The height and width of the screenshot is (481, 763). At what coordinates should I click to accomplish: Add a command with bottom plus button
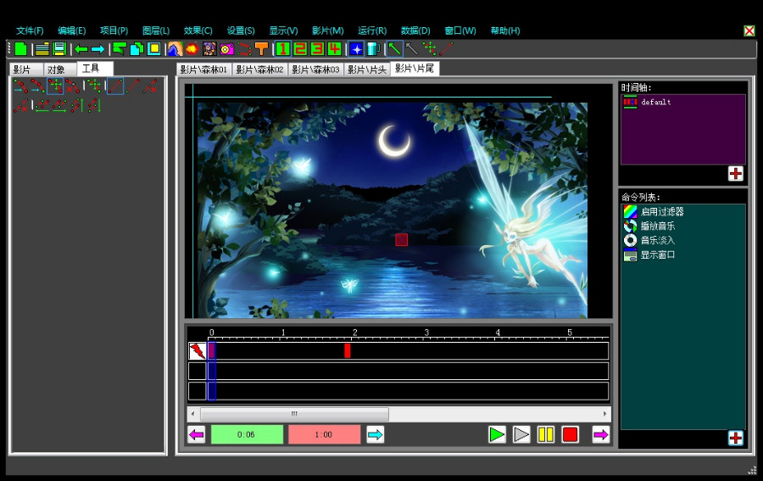tap(735, 438)
